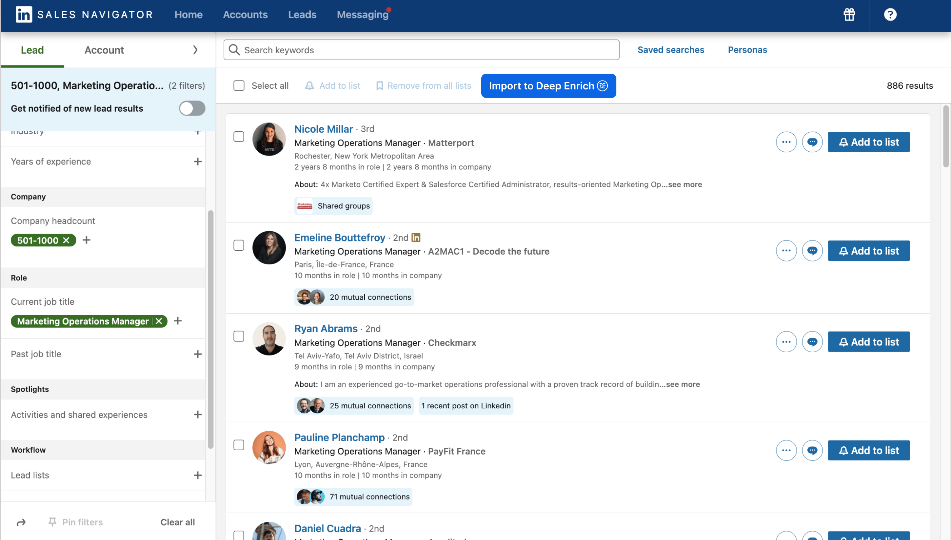This screenshot has width=951, height=540.
Task: Open Pauline's 71 mutual connections avatars
Action: 311,497
